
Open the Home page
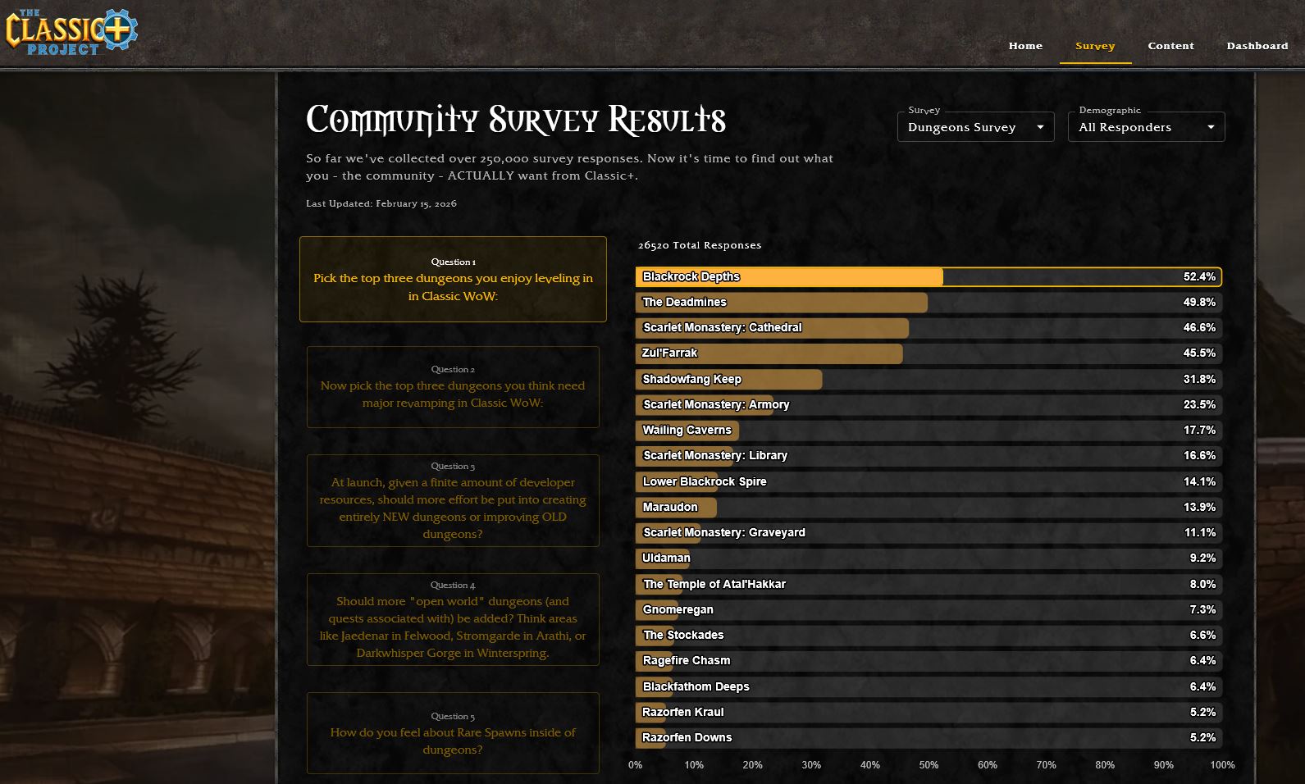click(x=1025, y=46)
